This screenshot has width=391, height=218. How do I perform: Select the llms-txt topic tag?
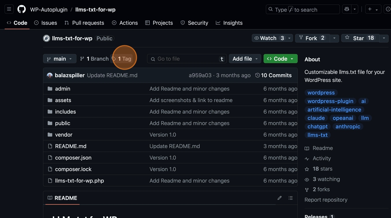pos(317,135)
